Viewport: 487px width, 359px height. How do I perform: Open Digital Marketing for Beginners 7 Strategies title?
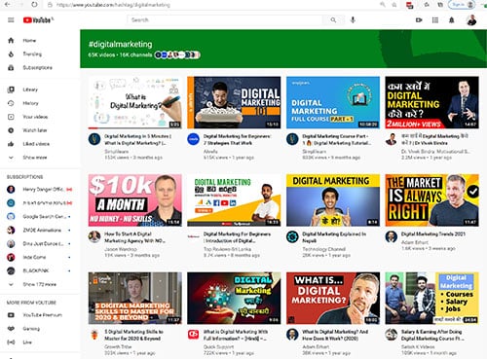click(238, 139)
